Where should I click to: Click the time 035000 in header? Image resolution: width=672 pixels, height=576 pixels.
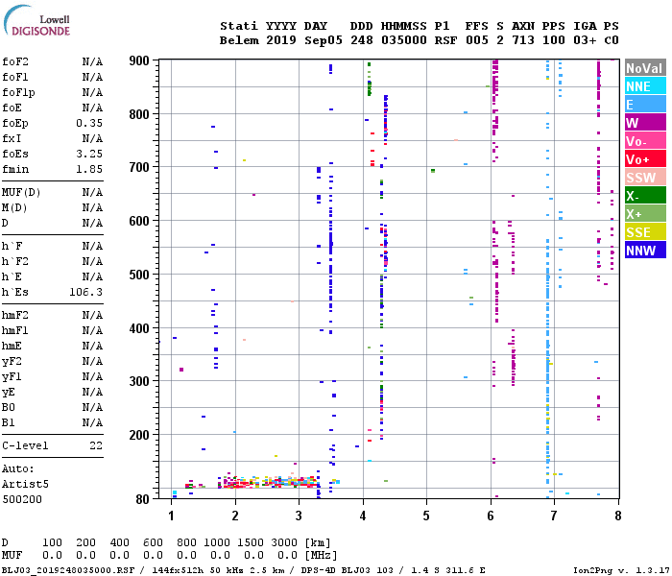tap(404, 40)
